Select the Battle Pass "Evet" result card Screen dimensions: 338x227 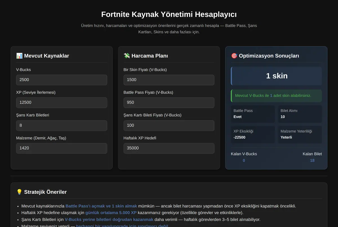click(253, 114)
